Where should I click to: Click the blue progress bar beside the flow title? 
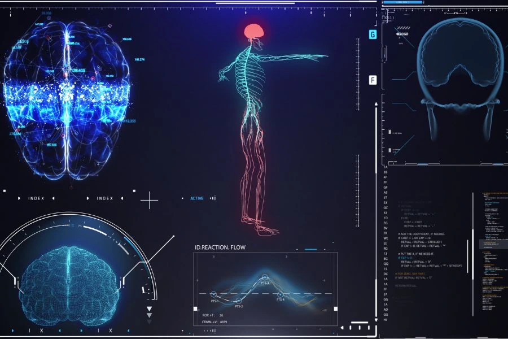click(x=310, y=248)
